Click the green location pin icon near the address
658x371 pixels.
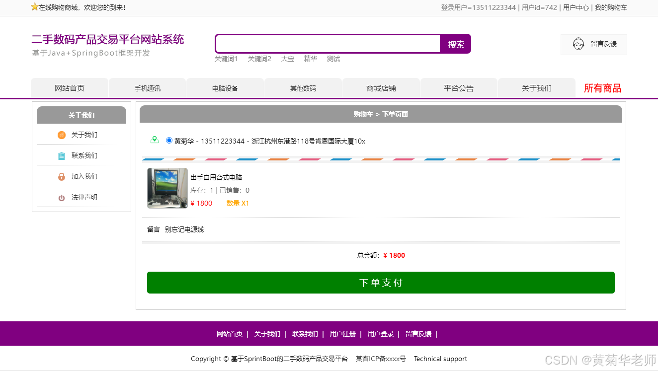[156, 140]
